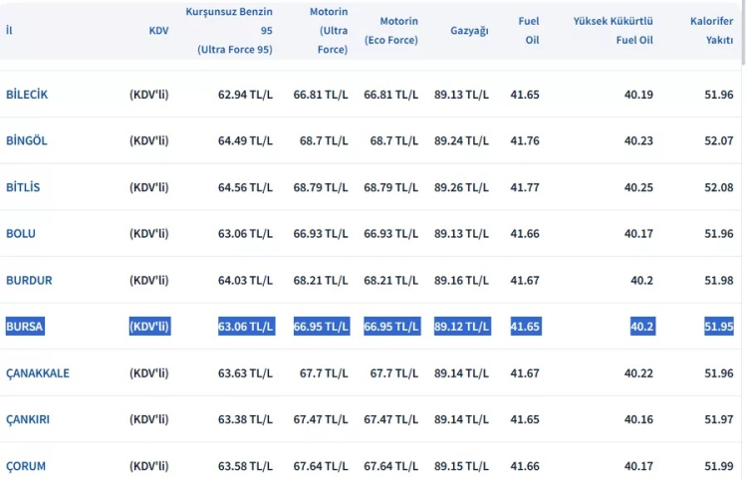Select the BOLU city link
This screenshot has width=747, height=479.
point(21,234)
